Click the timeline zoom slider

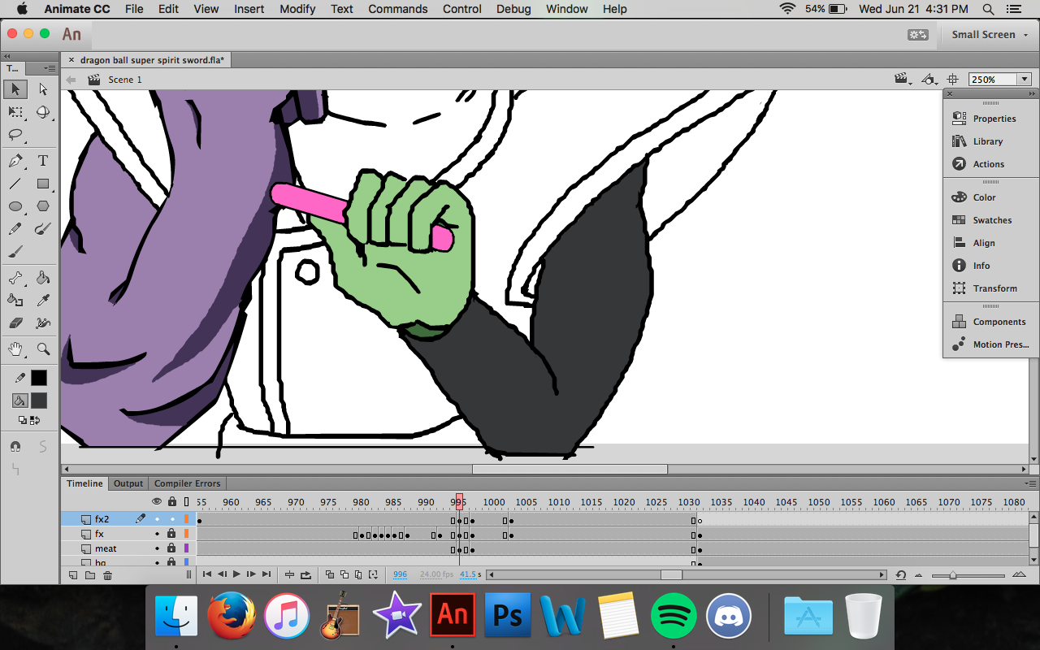click(x=954, y=575)
